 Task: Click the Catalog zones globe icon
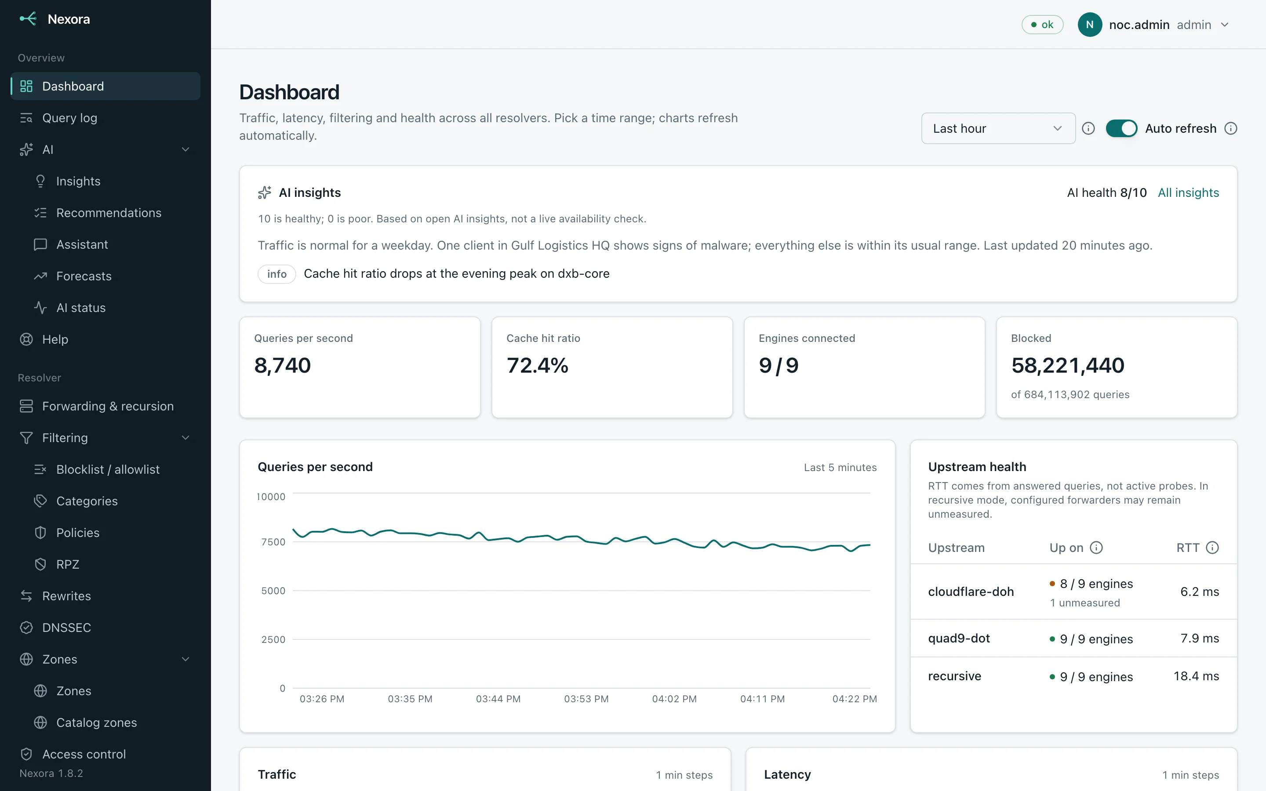click(40, 723)
